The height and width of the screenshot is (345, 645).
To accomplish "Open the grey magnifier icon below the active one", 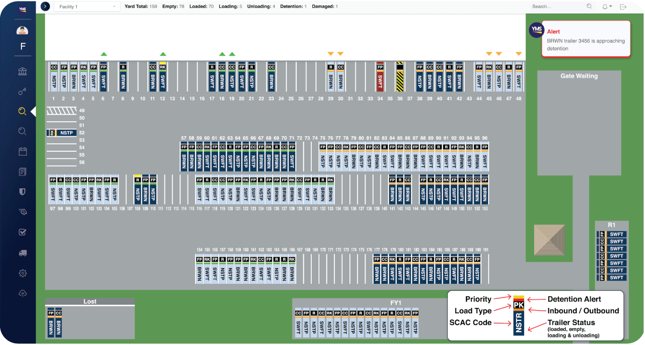I will (23, 131).
